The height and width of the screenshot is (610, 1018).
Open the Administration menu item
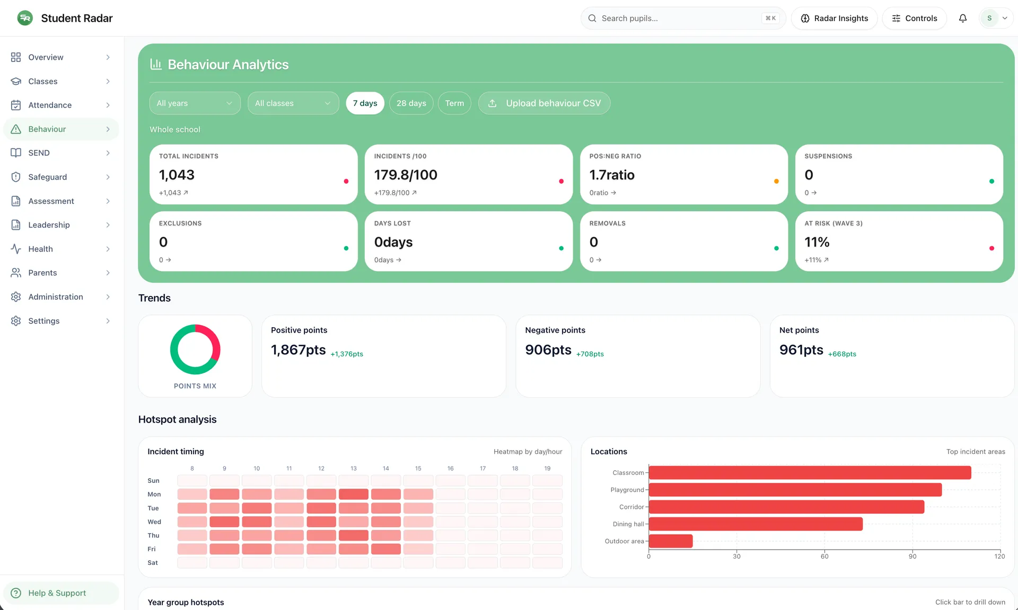(x=62, y=297)
